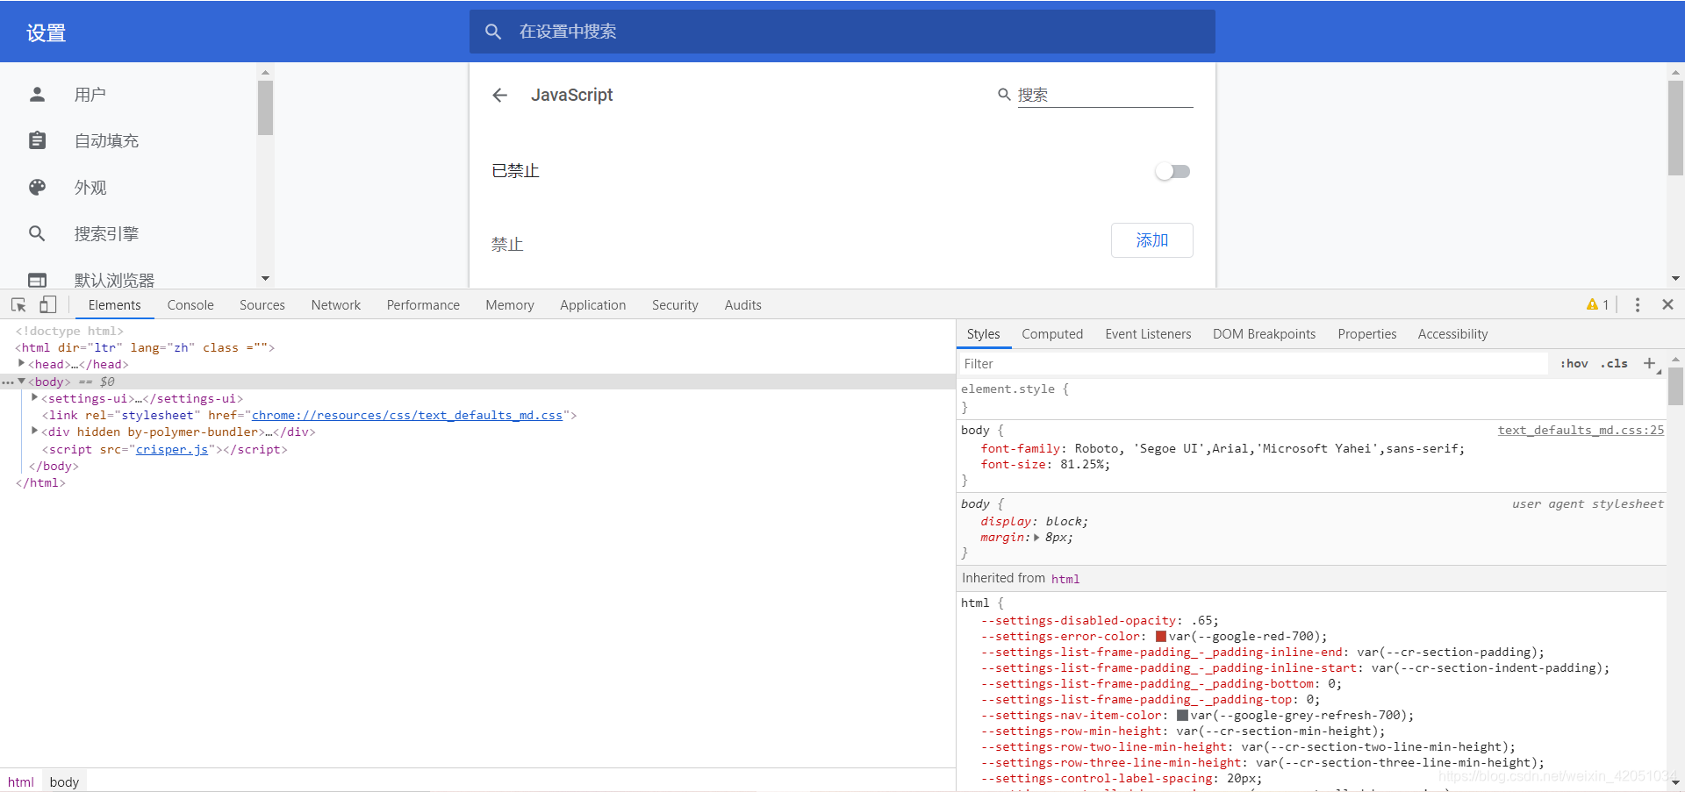Screen dimensions: 1685x792
Task: Toggle the 已禁止 JavaScript switch
Action: click(x=1172, y=171)
